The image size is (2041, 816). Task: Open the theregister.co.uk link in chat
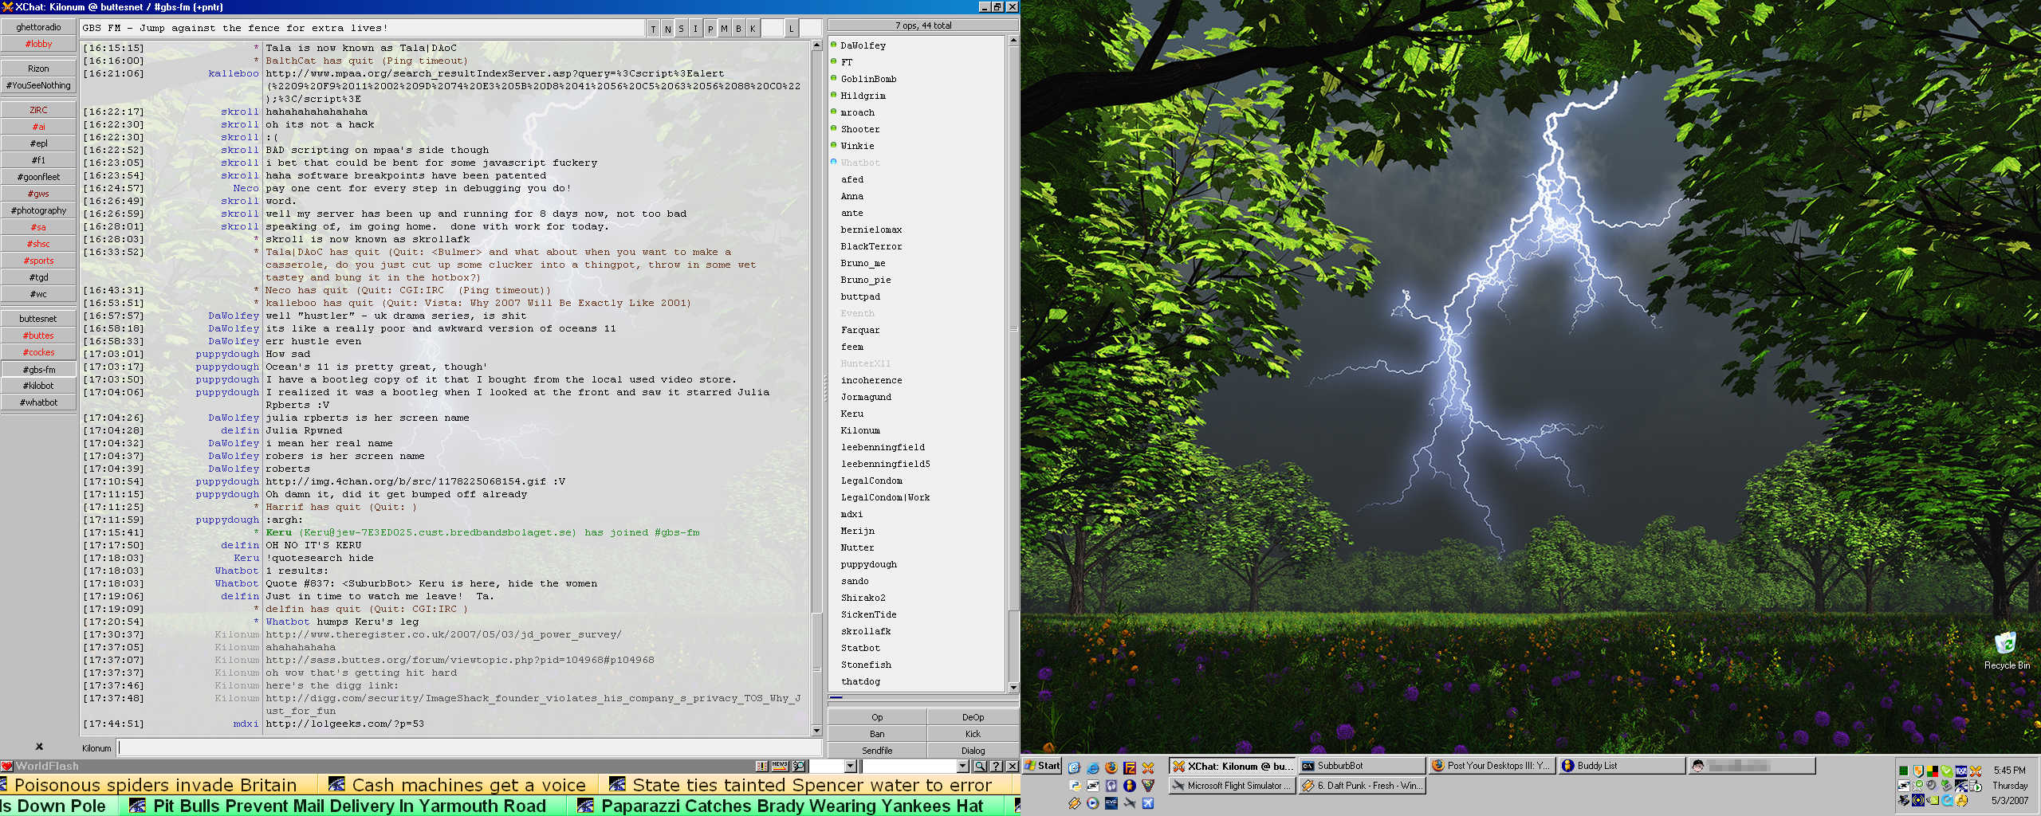[x=443, y=634]
